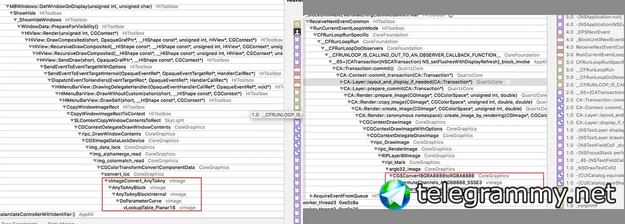Click the icon beside 1.0 -[NSTextLayer display stack entry
The width and height of the screenshot is (625, 224).
561,130
